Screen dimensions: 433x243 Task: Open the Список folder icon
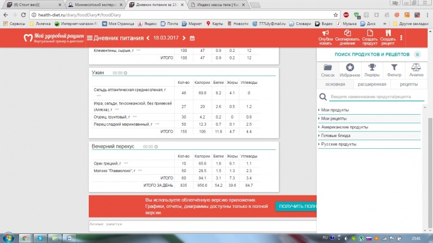point(327,68)
